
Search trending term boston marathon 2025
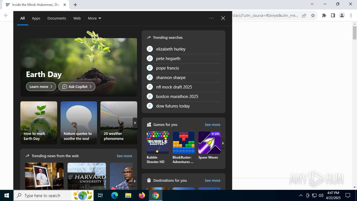point(184,96)
